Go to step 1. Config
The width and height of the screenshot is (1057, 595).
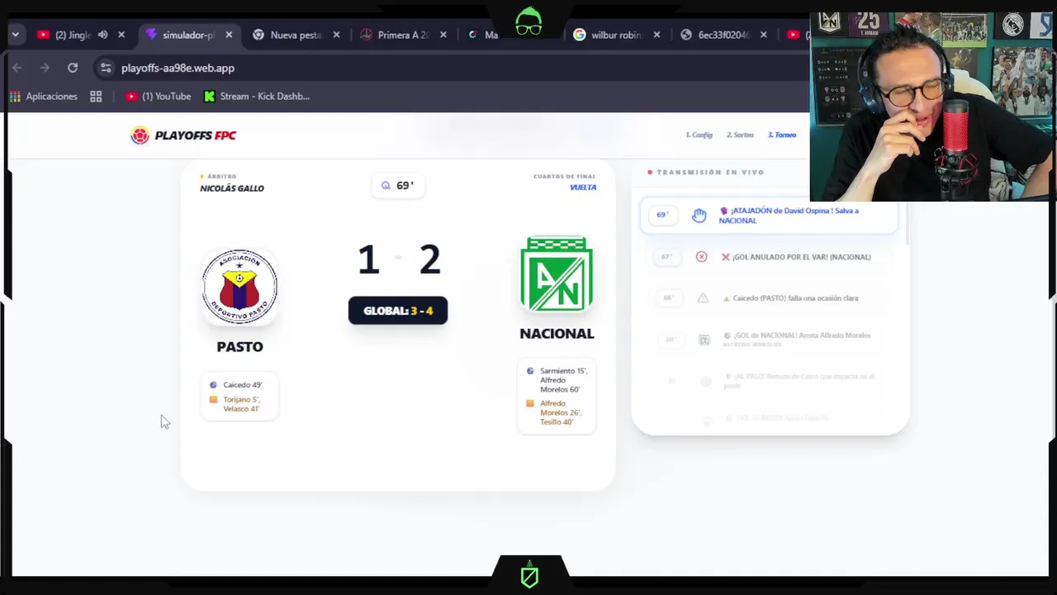coord(699,135)
